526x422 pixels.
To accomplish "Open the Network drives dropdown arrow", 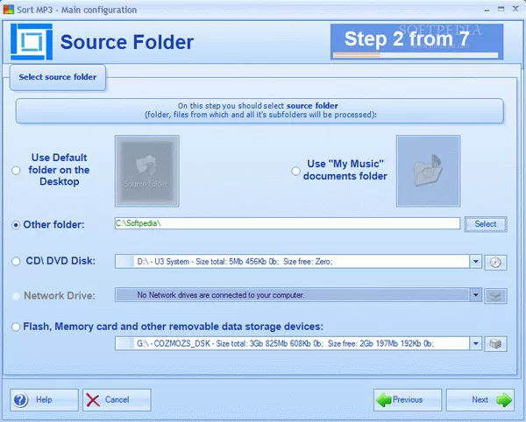I will (476, 295).
